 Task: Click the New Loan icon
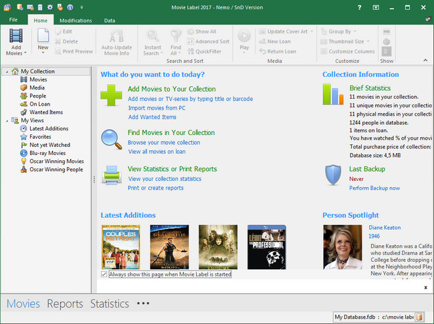262,41
